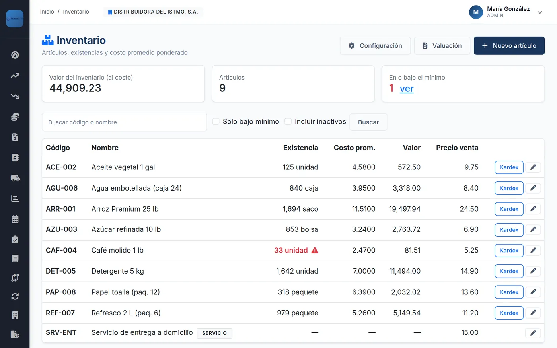Image resolution: width=557 pixels, height=348 pixels.
Task: Click the file shield sidebar icon
Action: [x=15, y=334]
